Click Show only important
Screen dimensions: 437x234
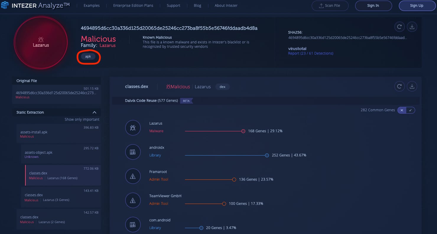pos(82,120)
